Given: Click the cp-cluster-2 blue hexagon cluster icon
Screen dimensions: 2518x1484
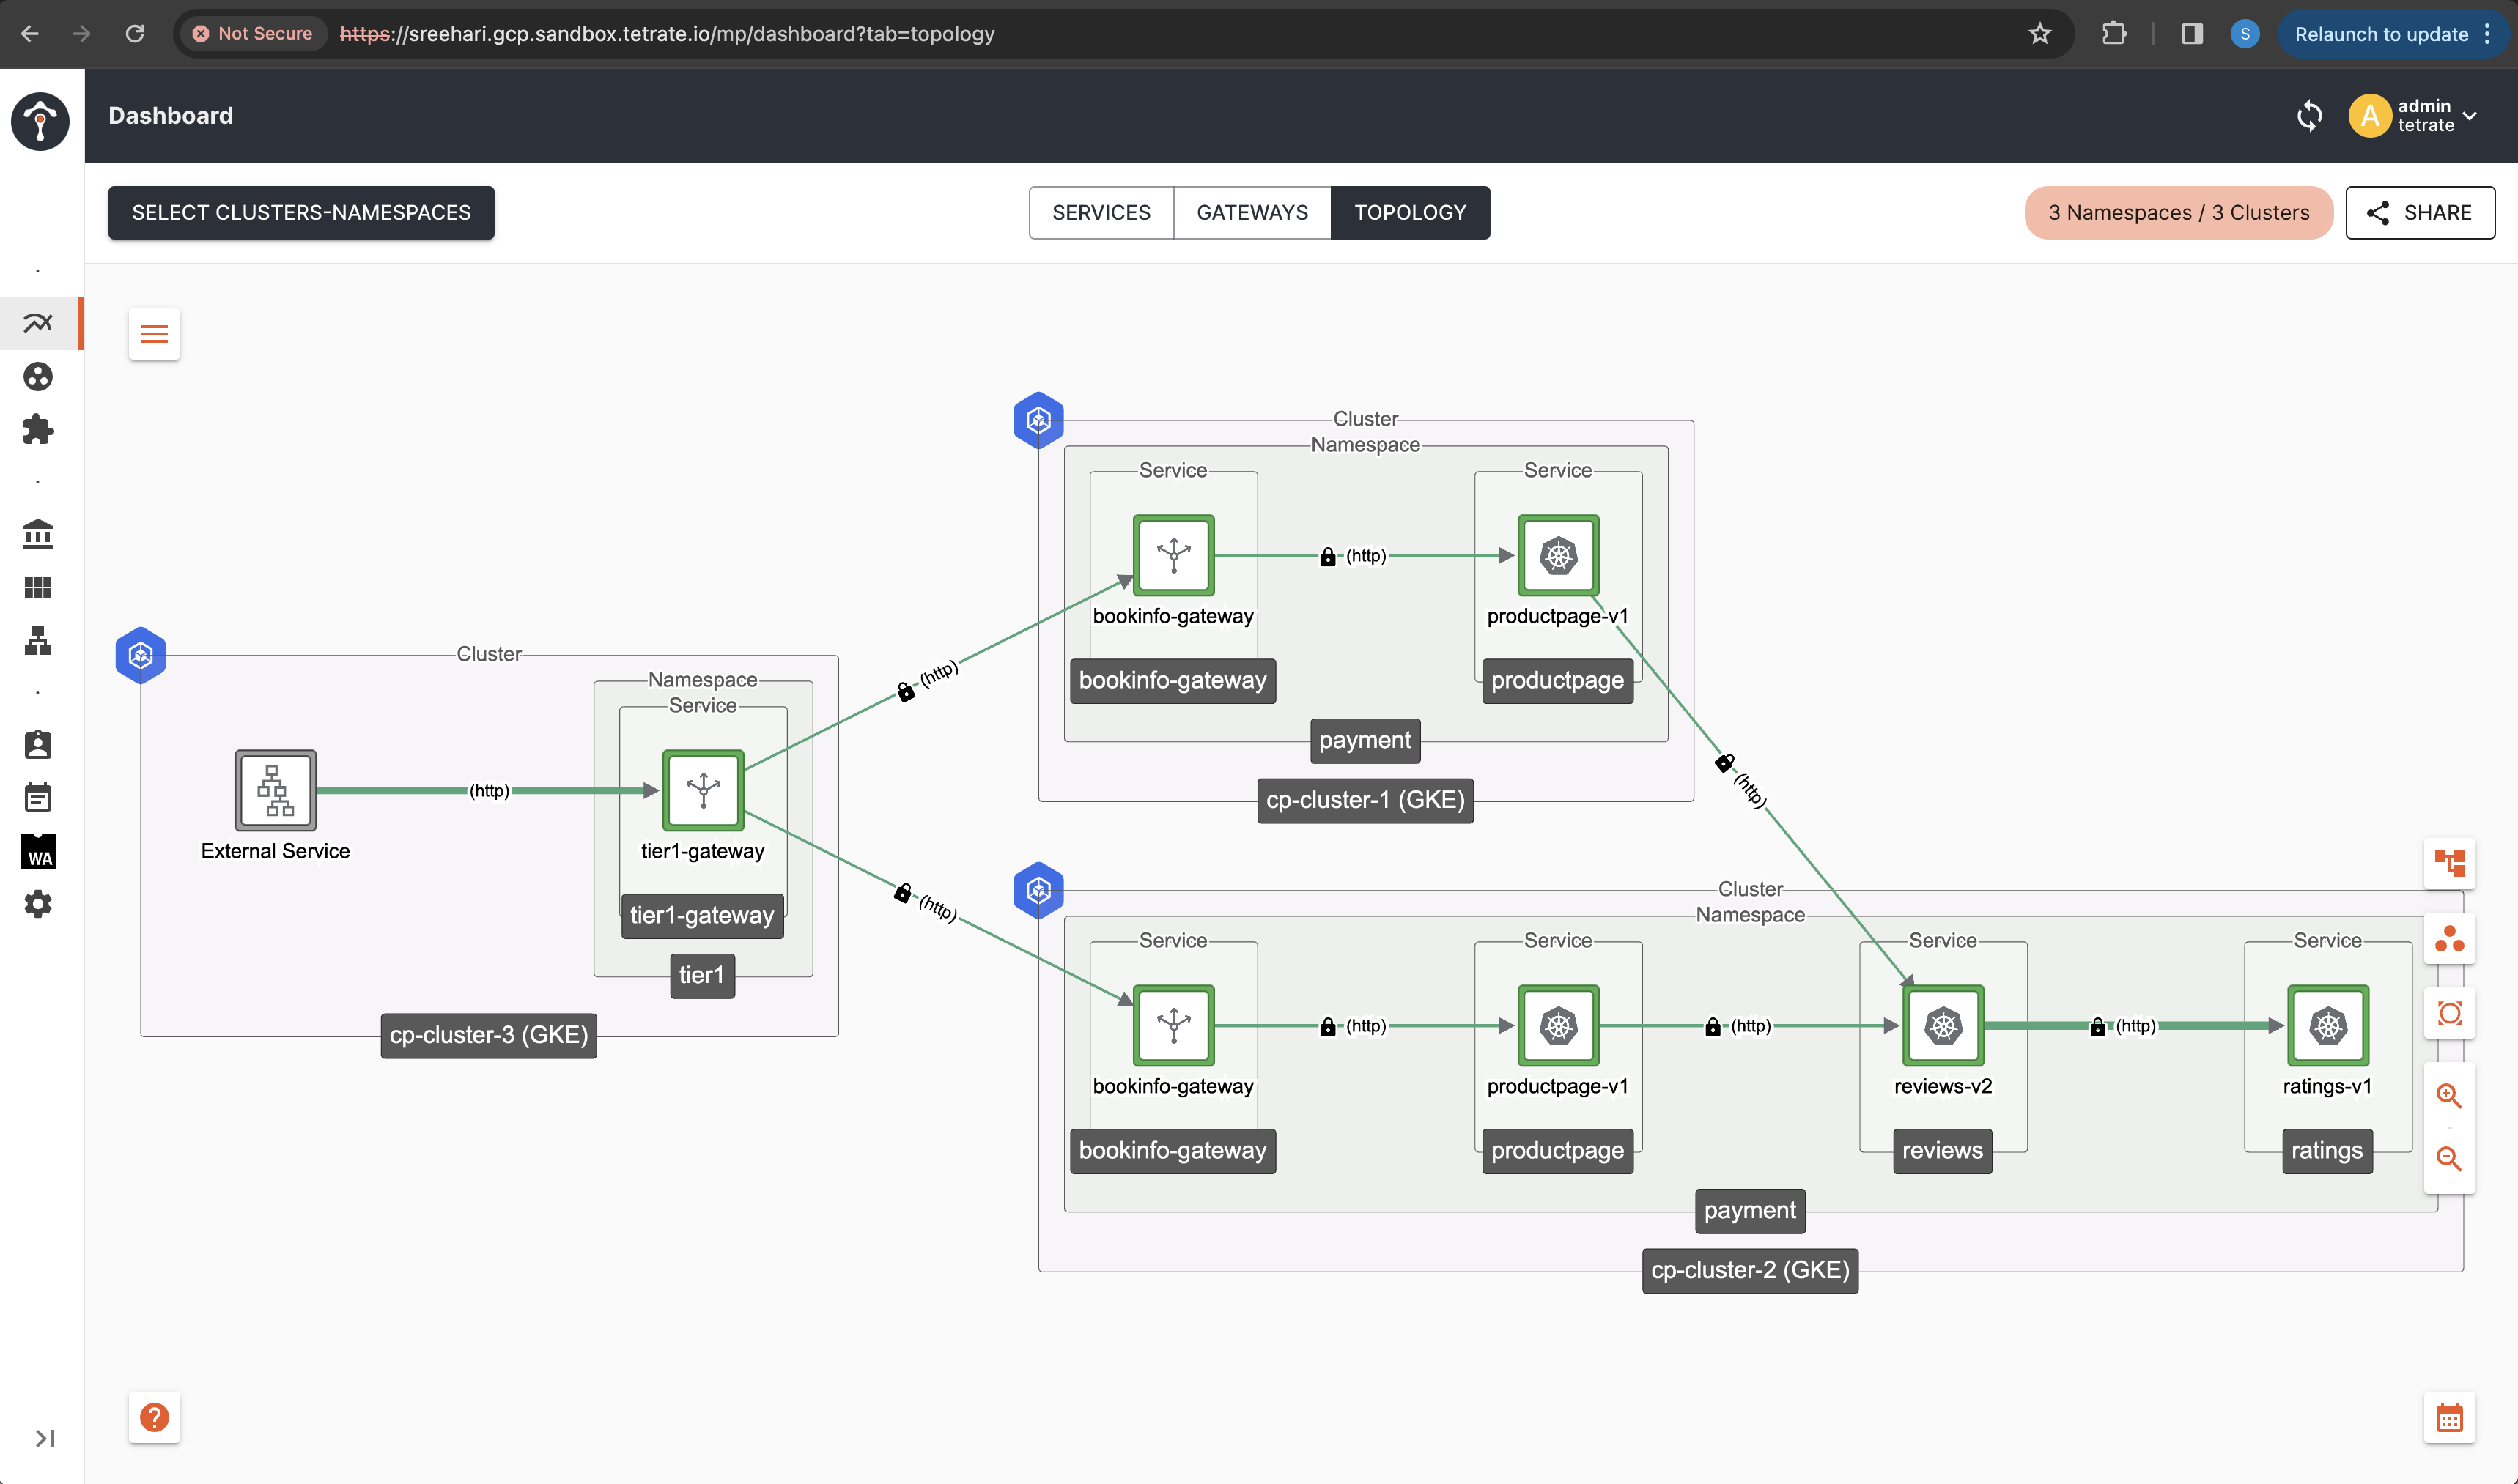Looking at the screenshot, I should (1038, 890).
